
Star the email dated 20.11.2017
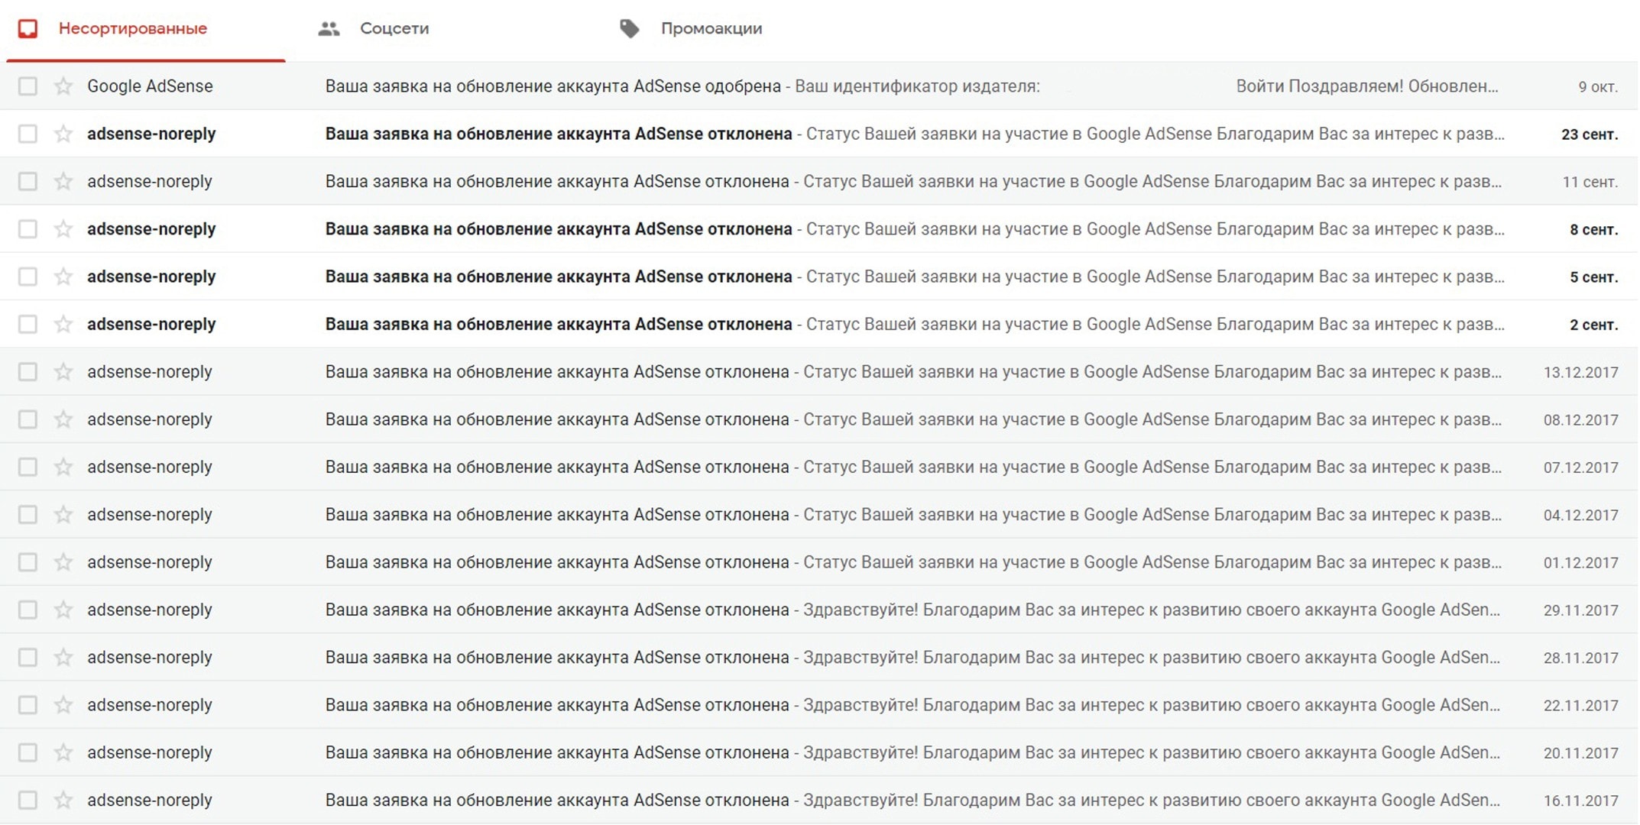63,752
